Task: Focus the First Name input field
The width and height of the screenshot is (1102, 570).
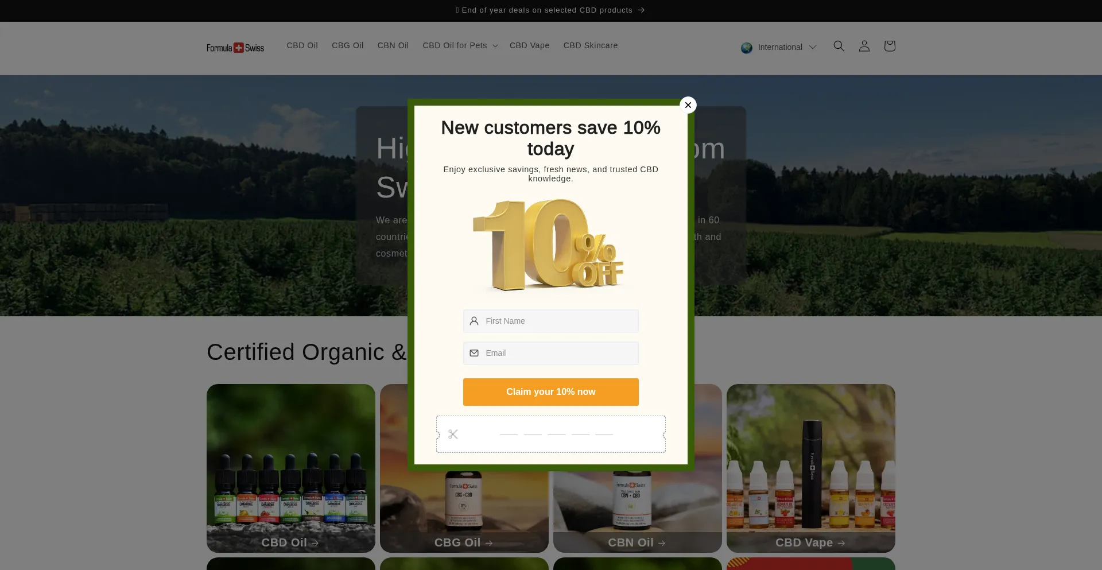Action: coord(550,321)
